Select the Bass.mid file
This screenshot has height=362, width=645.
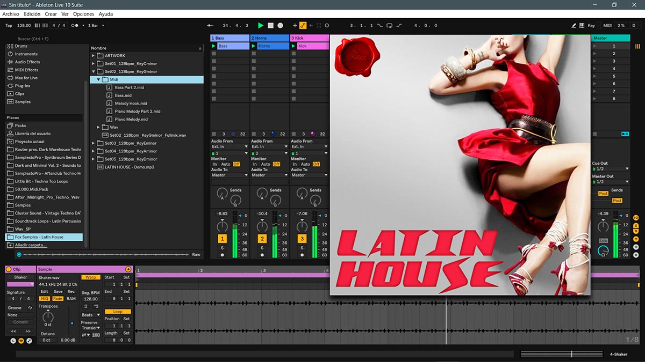pyautogui.click(x=123, y=95)
